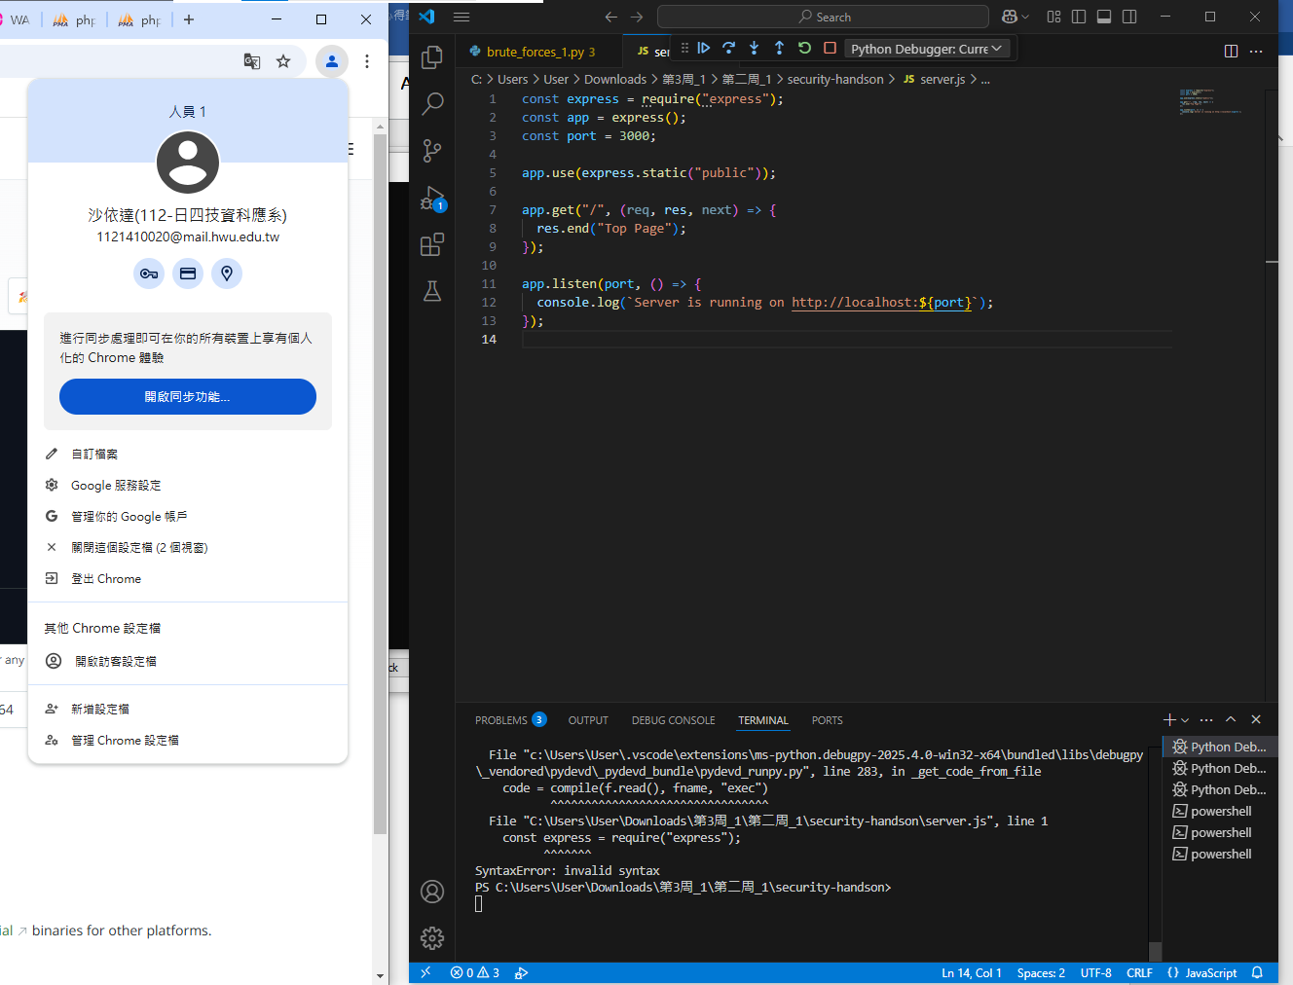Open Chrome payment methods icon

(x=188, y=274)
